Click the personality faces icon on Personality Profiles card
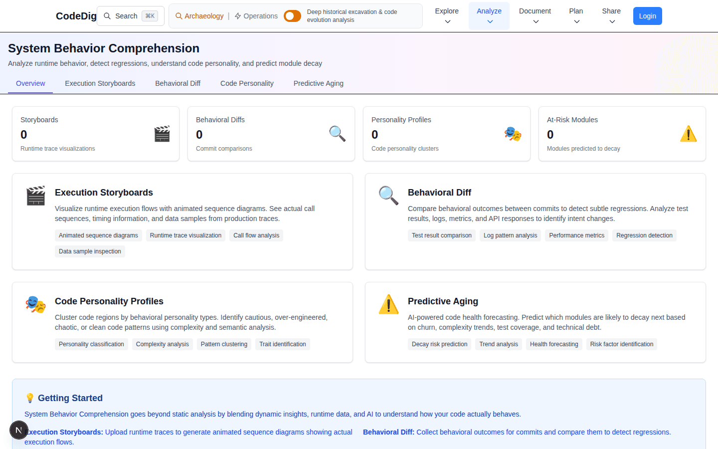This screenshot has height=449, width=718. [x=513, y=133]
